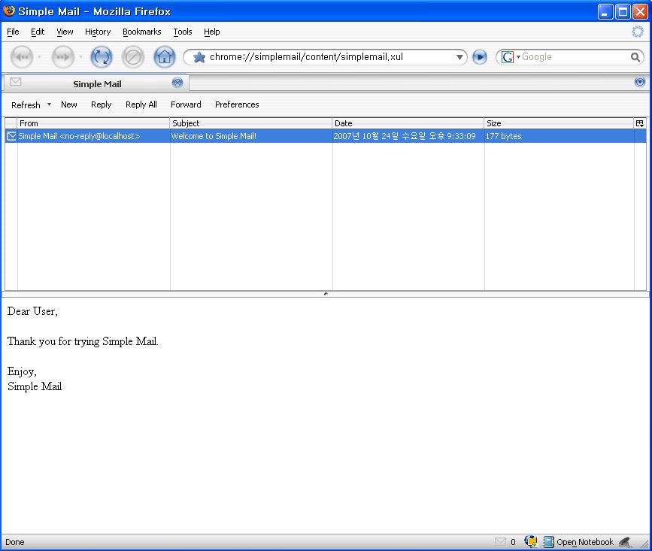This screenshot has height=551, width=652.
Task: Click the Thank you for trying Simple Mail line
Action: pyautogui.click(x=83, y=341)
